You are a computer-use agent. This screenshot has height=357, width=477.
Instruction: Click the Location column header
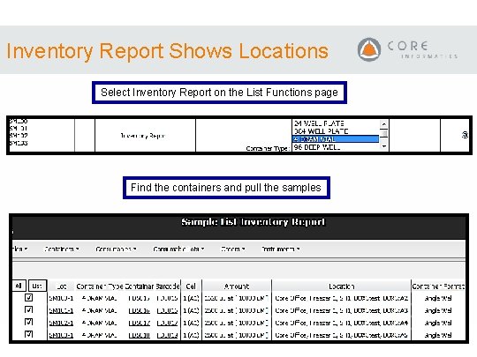click(341, 286)
